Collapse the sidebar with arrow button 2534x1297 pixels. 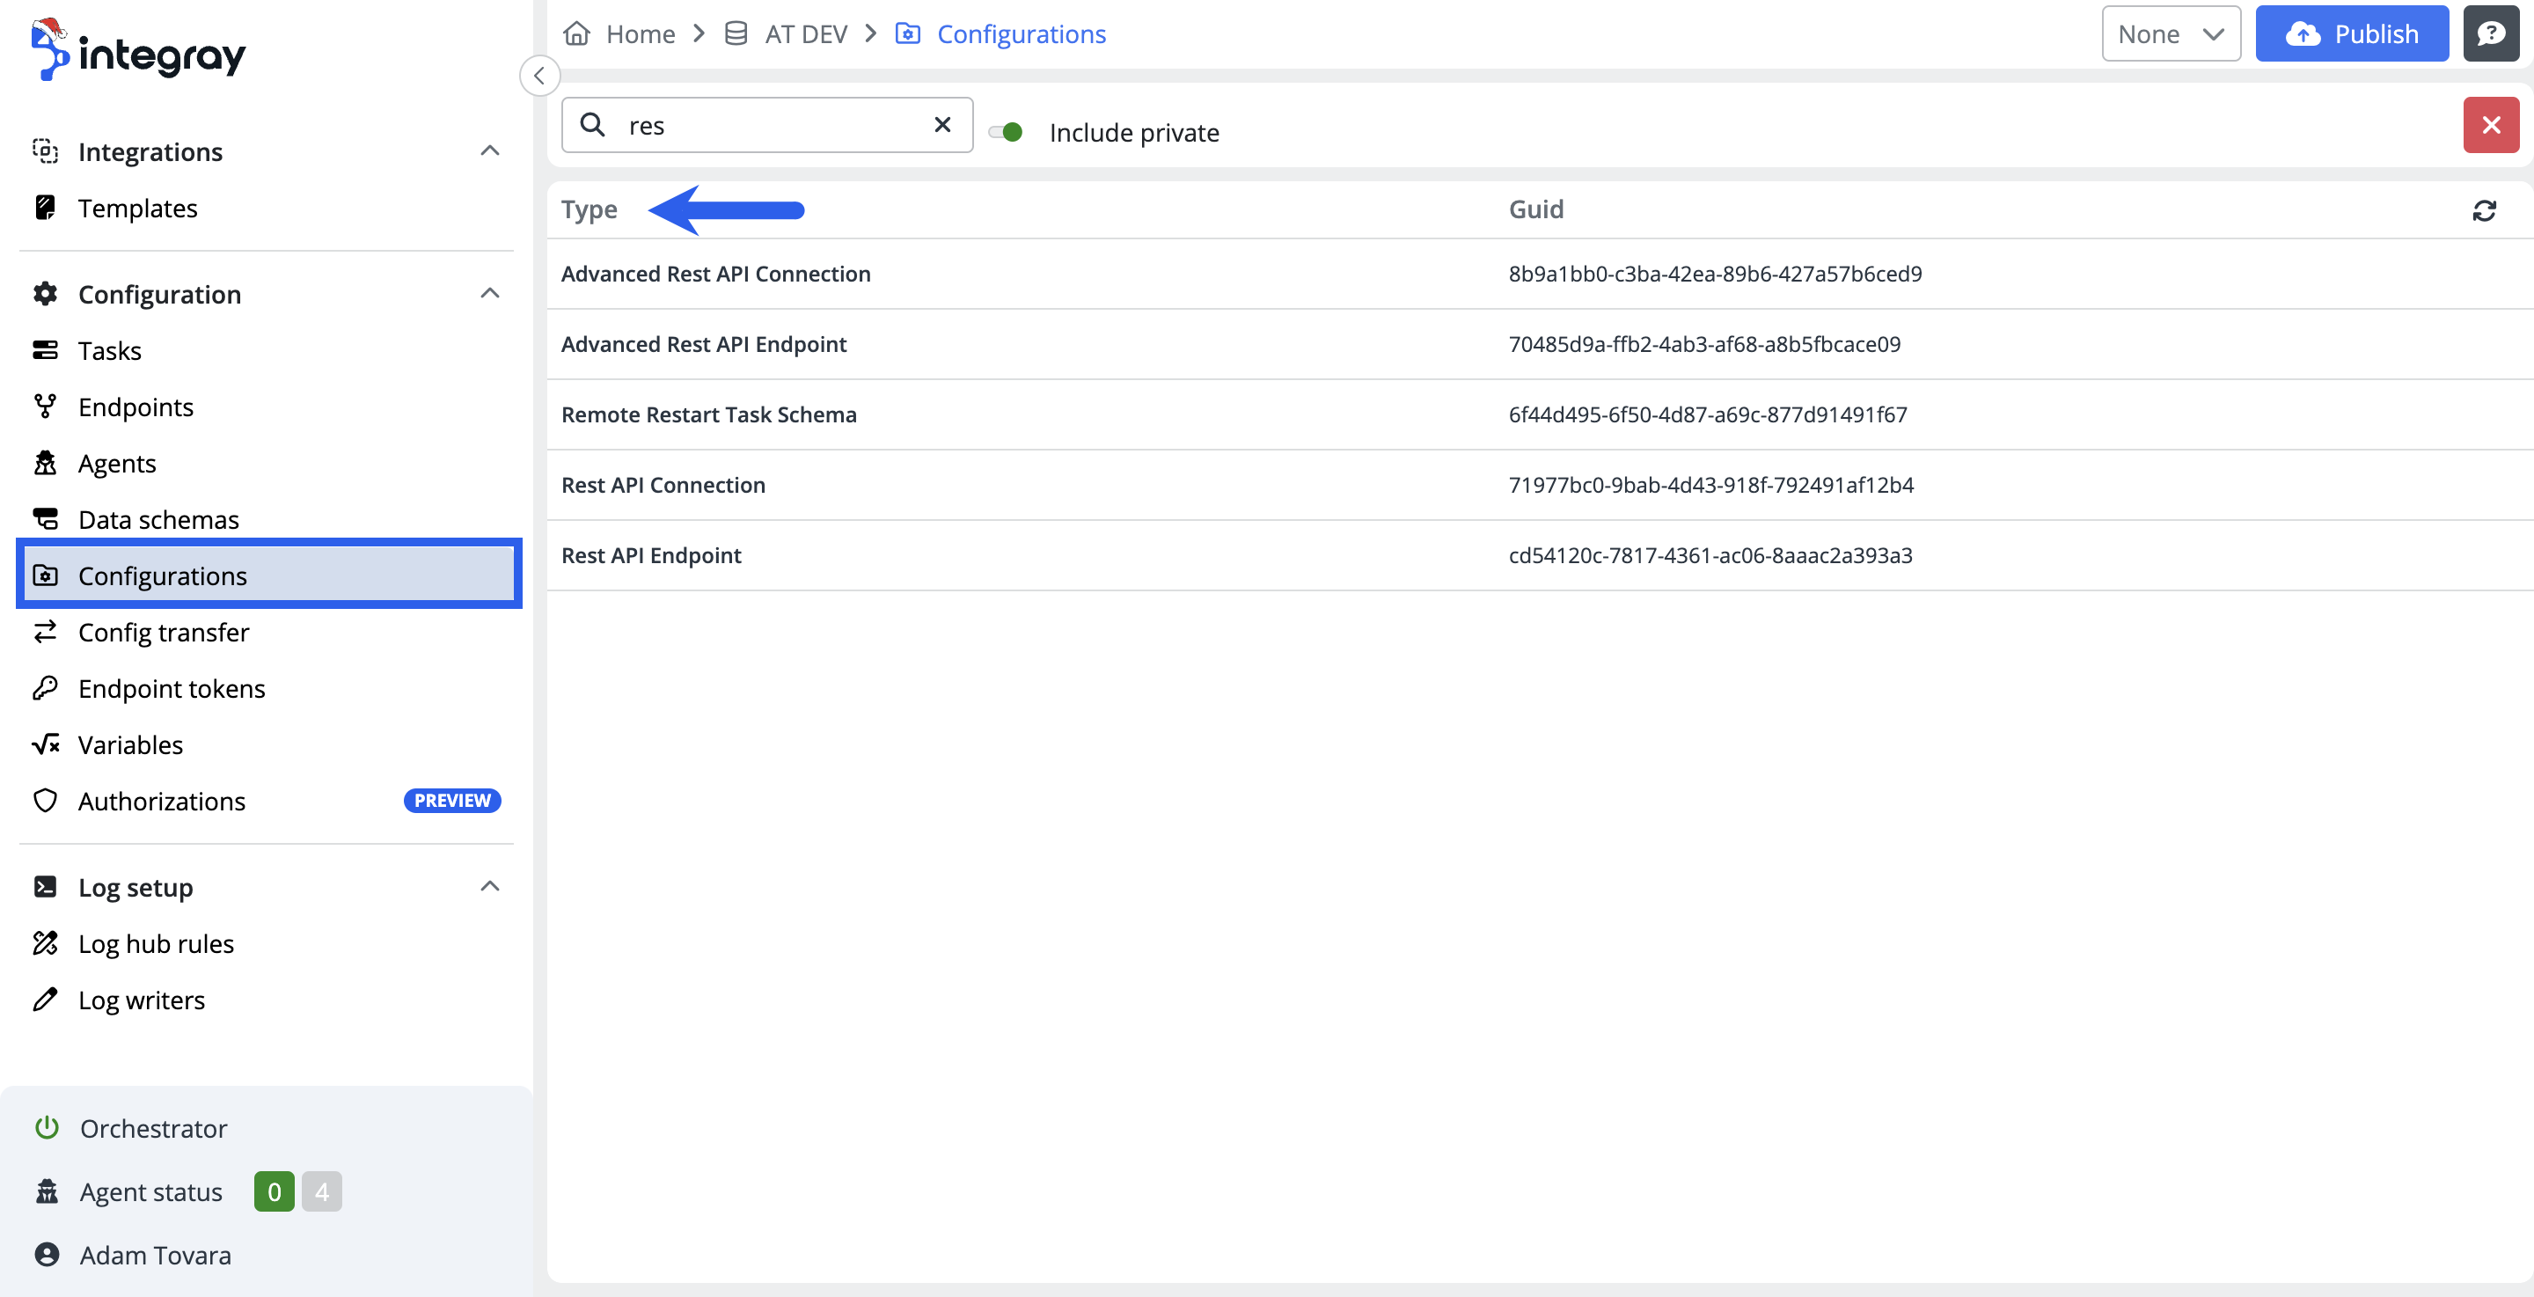[x=539, y=76]
